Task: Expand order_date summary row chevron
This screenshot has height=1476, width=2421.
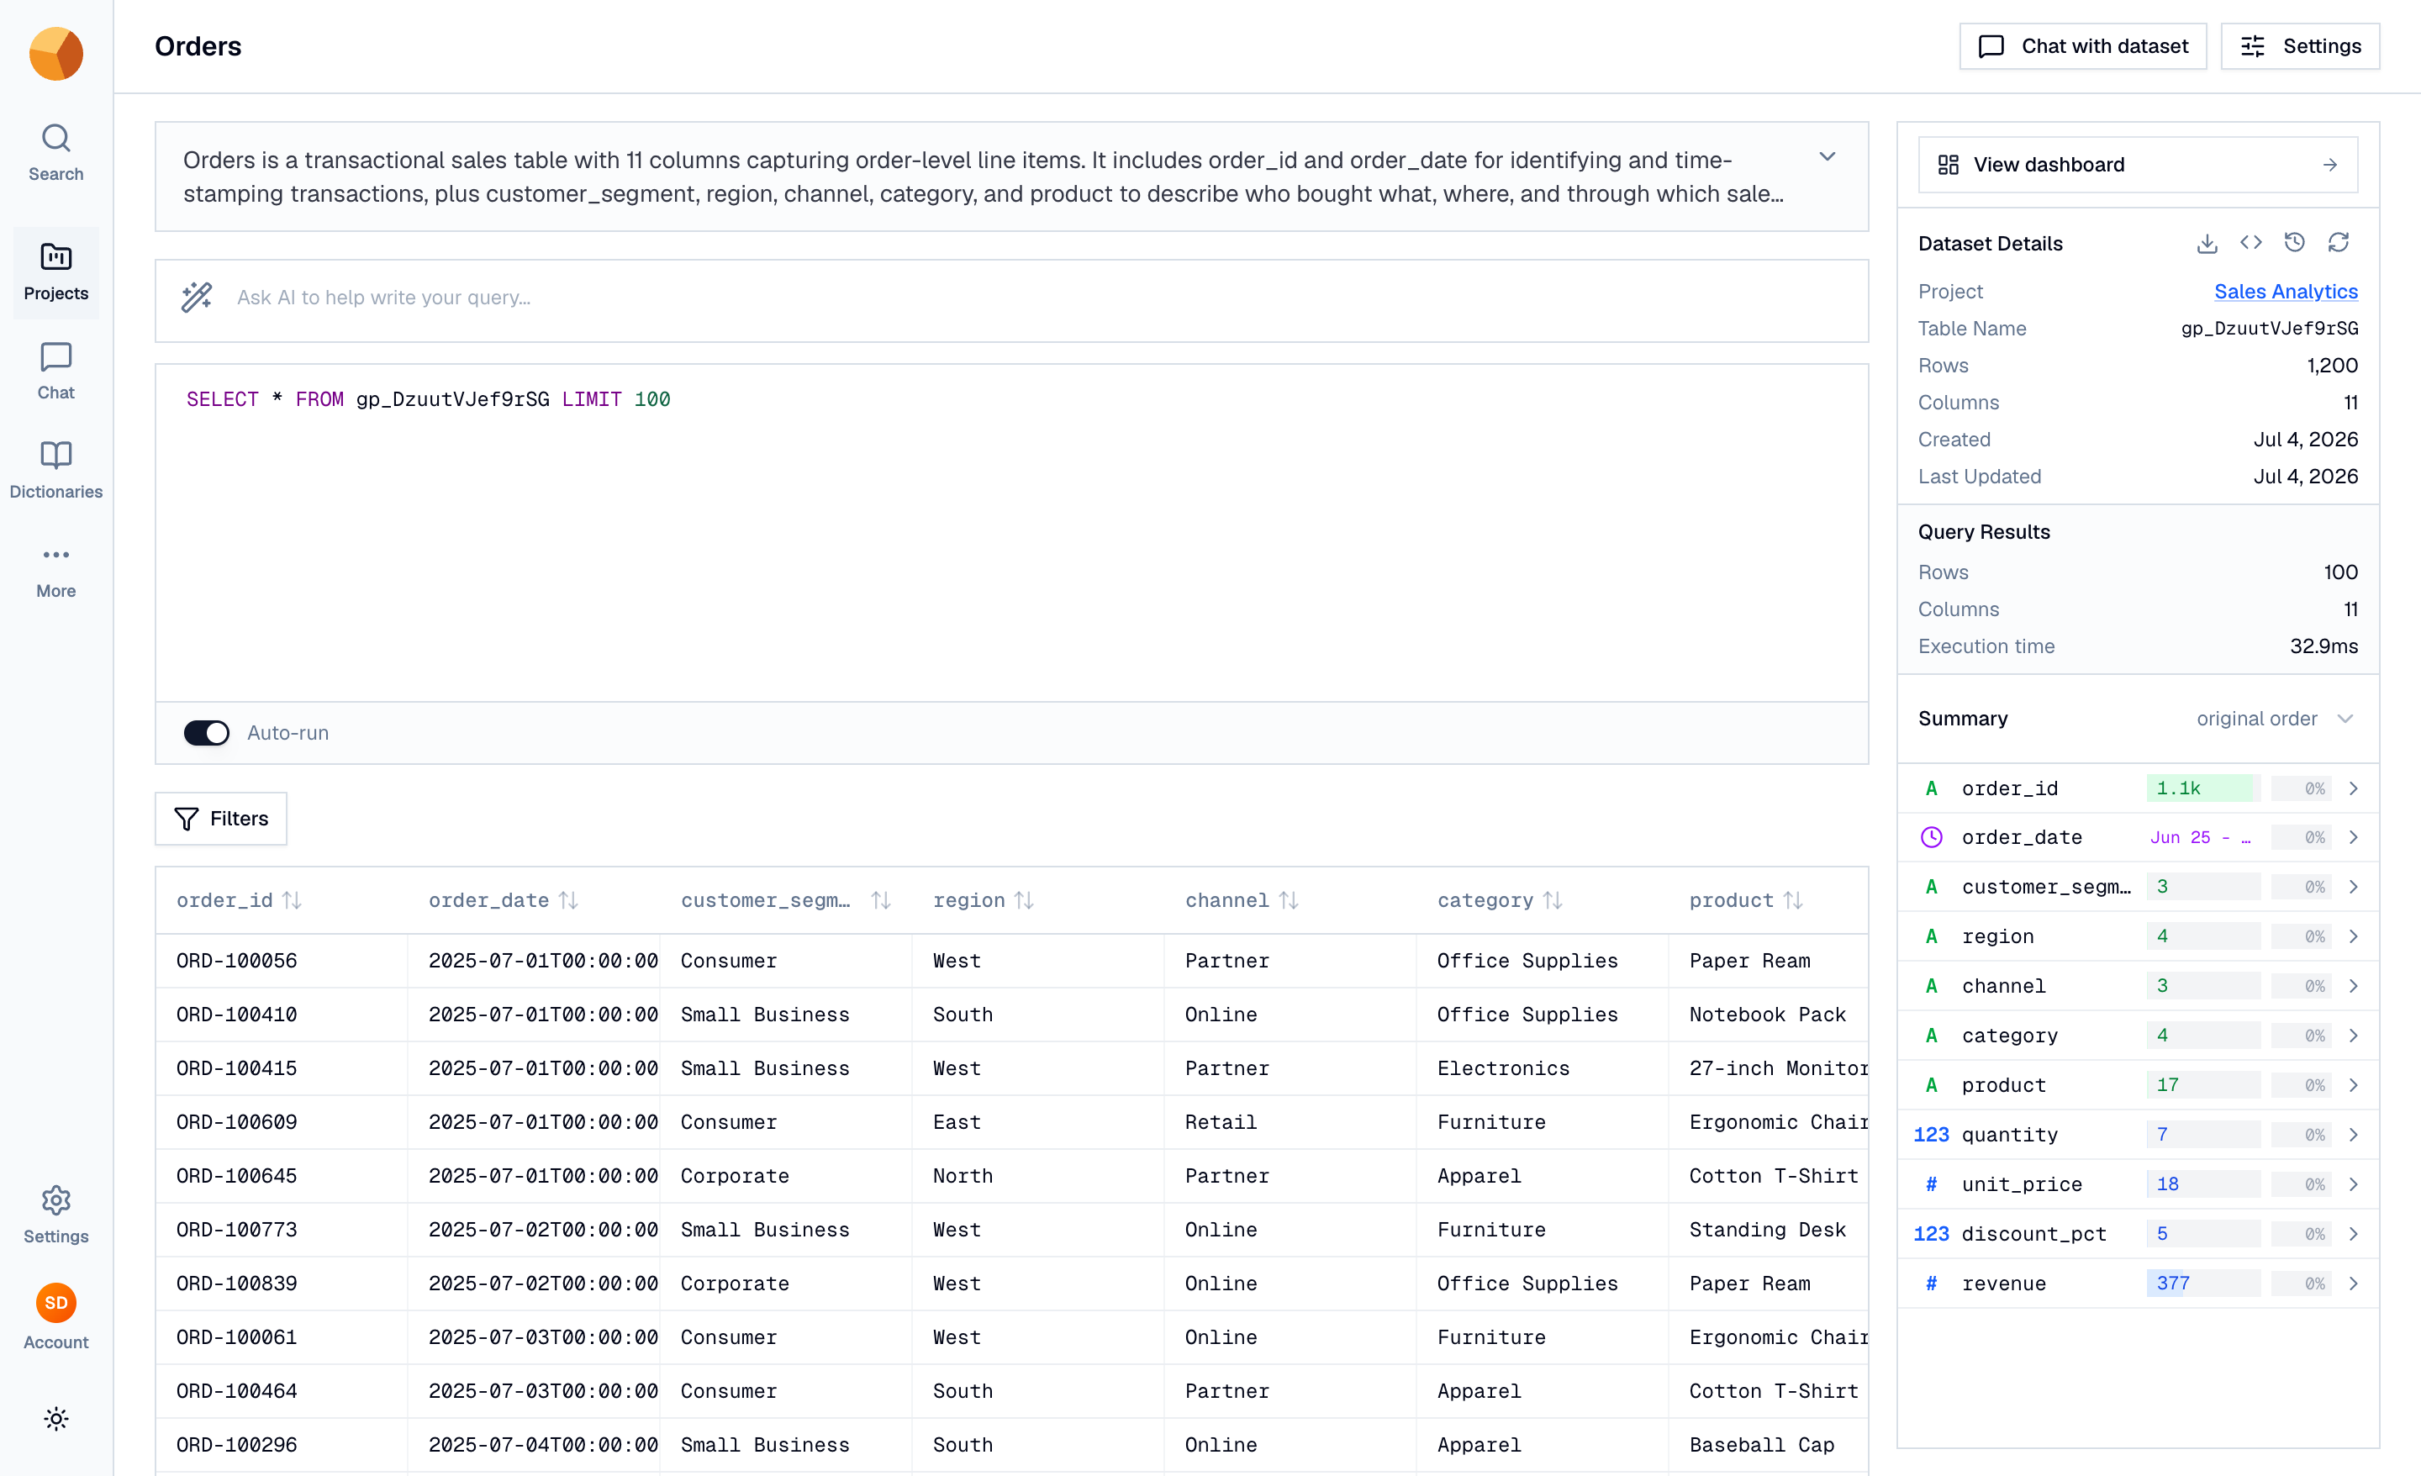Action: click(x=2353, y=837)
